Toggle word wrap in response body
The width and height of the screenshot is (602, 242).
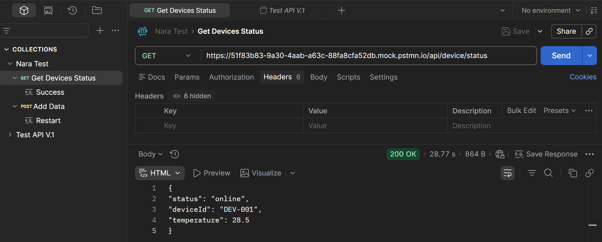[x=508, y=173]
